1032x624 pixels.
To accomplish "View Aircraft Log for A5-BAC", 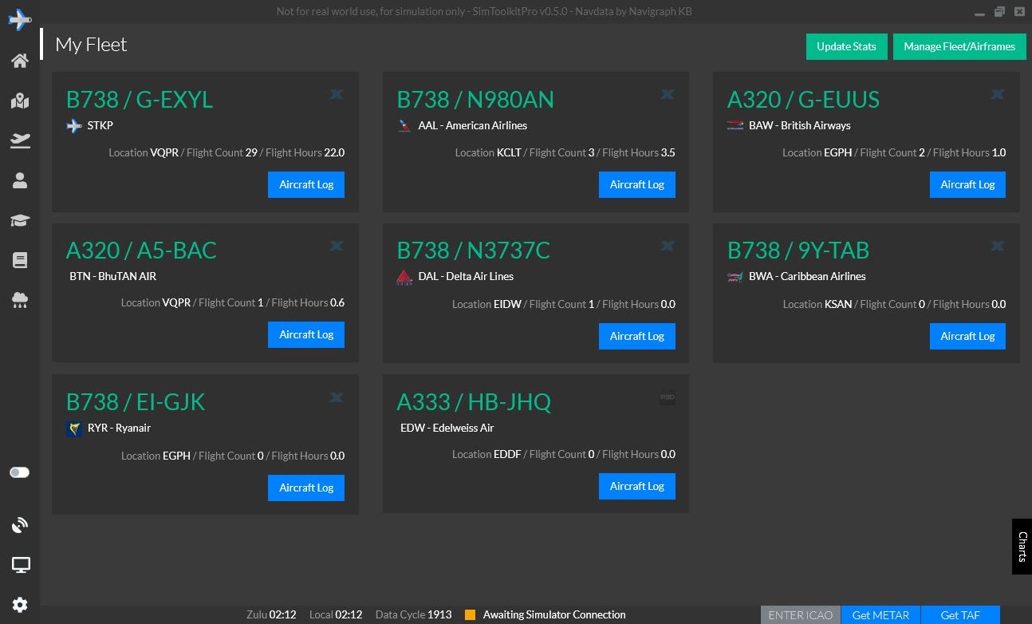I will 306,334.
